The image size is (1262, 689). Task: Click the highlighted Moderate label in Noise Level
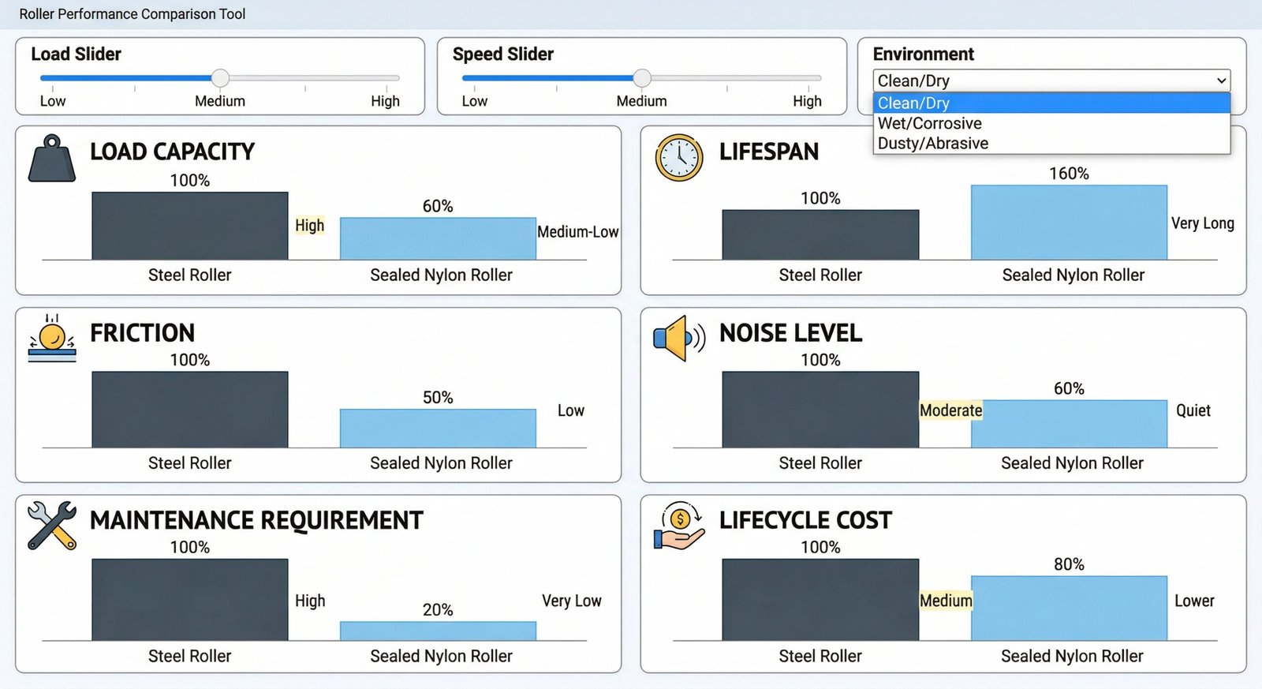tap(950, 410)
